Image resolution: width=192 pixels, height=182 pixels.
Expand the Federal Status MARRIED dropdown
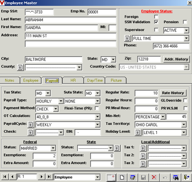[53, 148]
